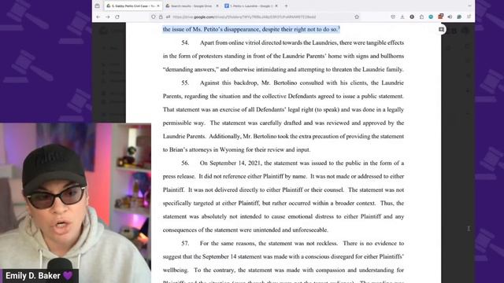Click the name 'Mr. Bertolino' in paragraph 55
504x283 pixels.
click(x=280, y=83)
